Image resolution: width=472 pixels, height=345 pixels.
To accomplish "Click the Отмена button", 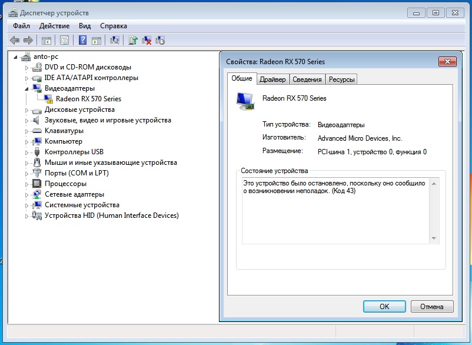I will tap(432, 307).
